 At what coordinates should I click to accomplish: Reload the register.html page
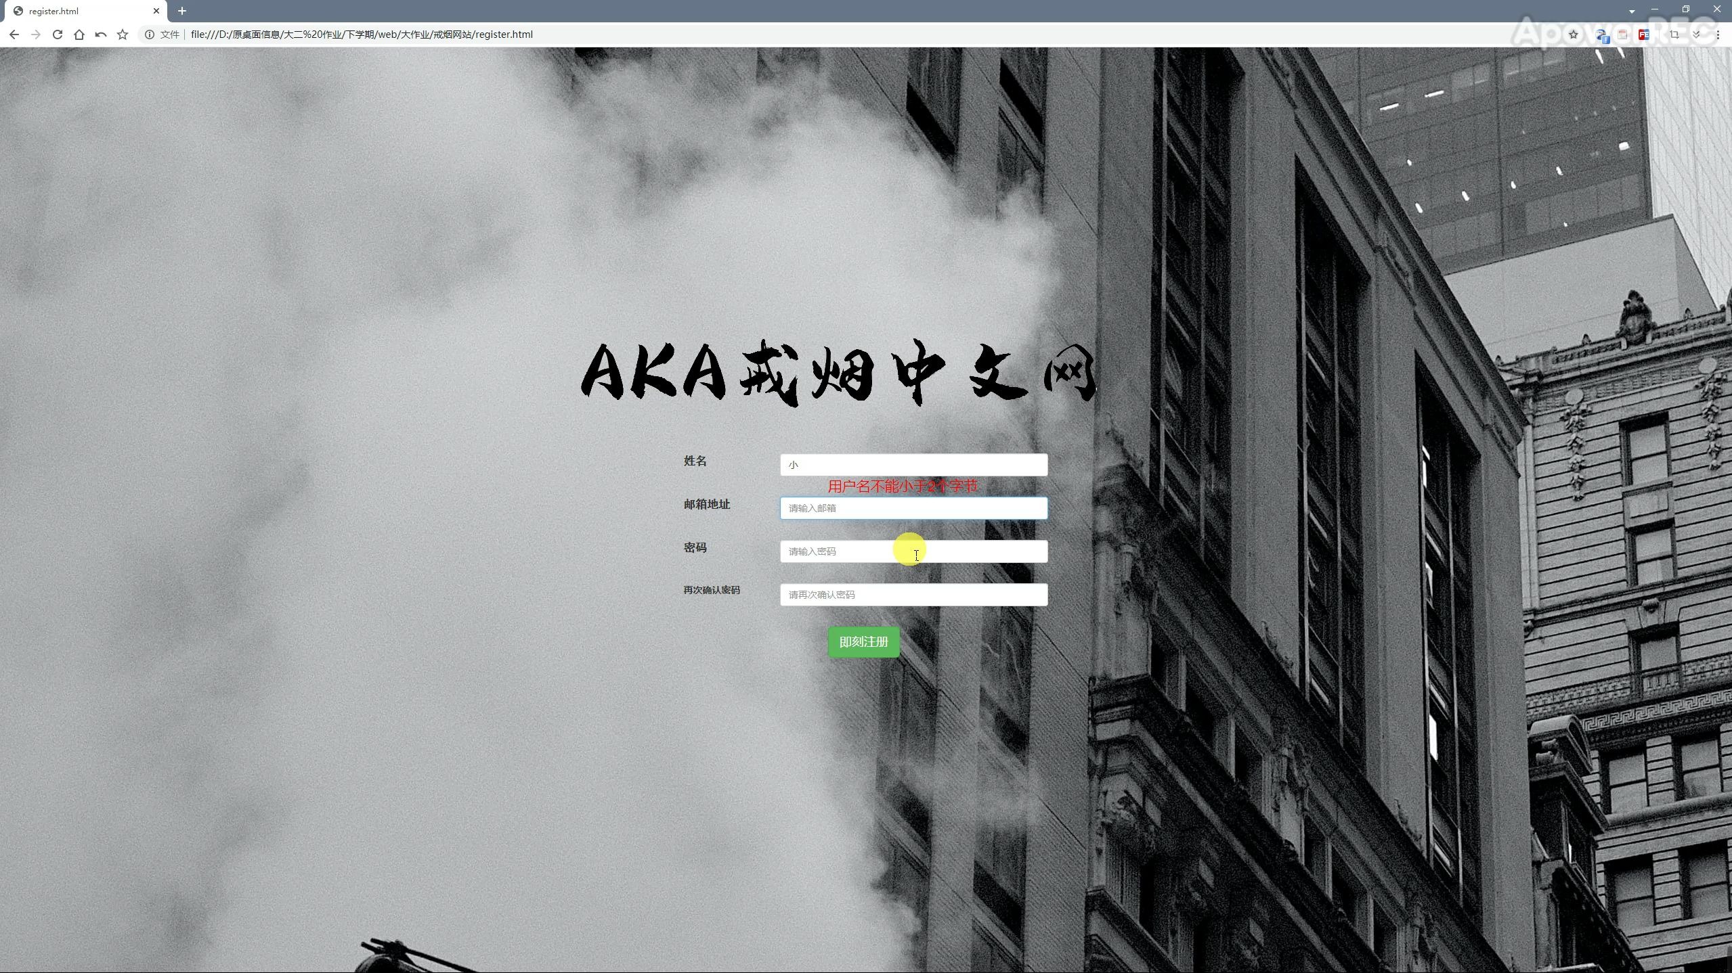coord(58,35)
